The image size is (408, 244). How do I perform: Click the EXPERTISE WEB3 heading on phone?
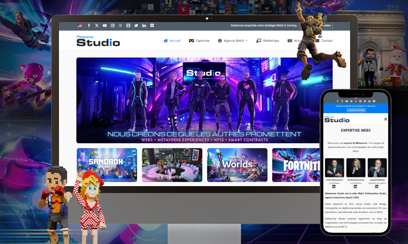click(x=356, y=131)
